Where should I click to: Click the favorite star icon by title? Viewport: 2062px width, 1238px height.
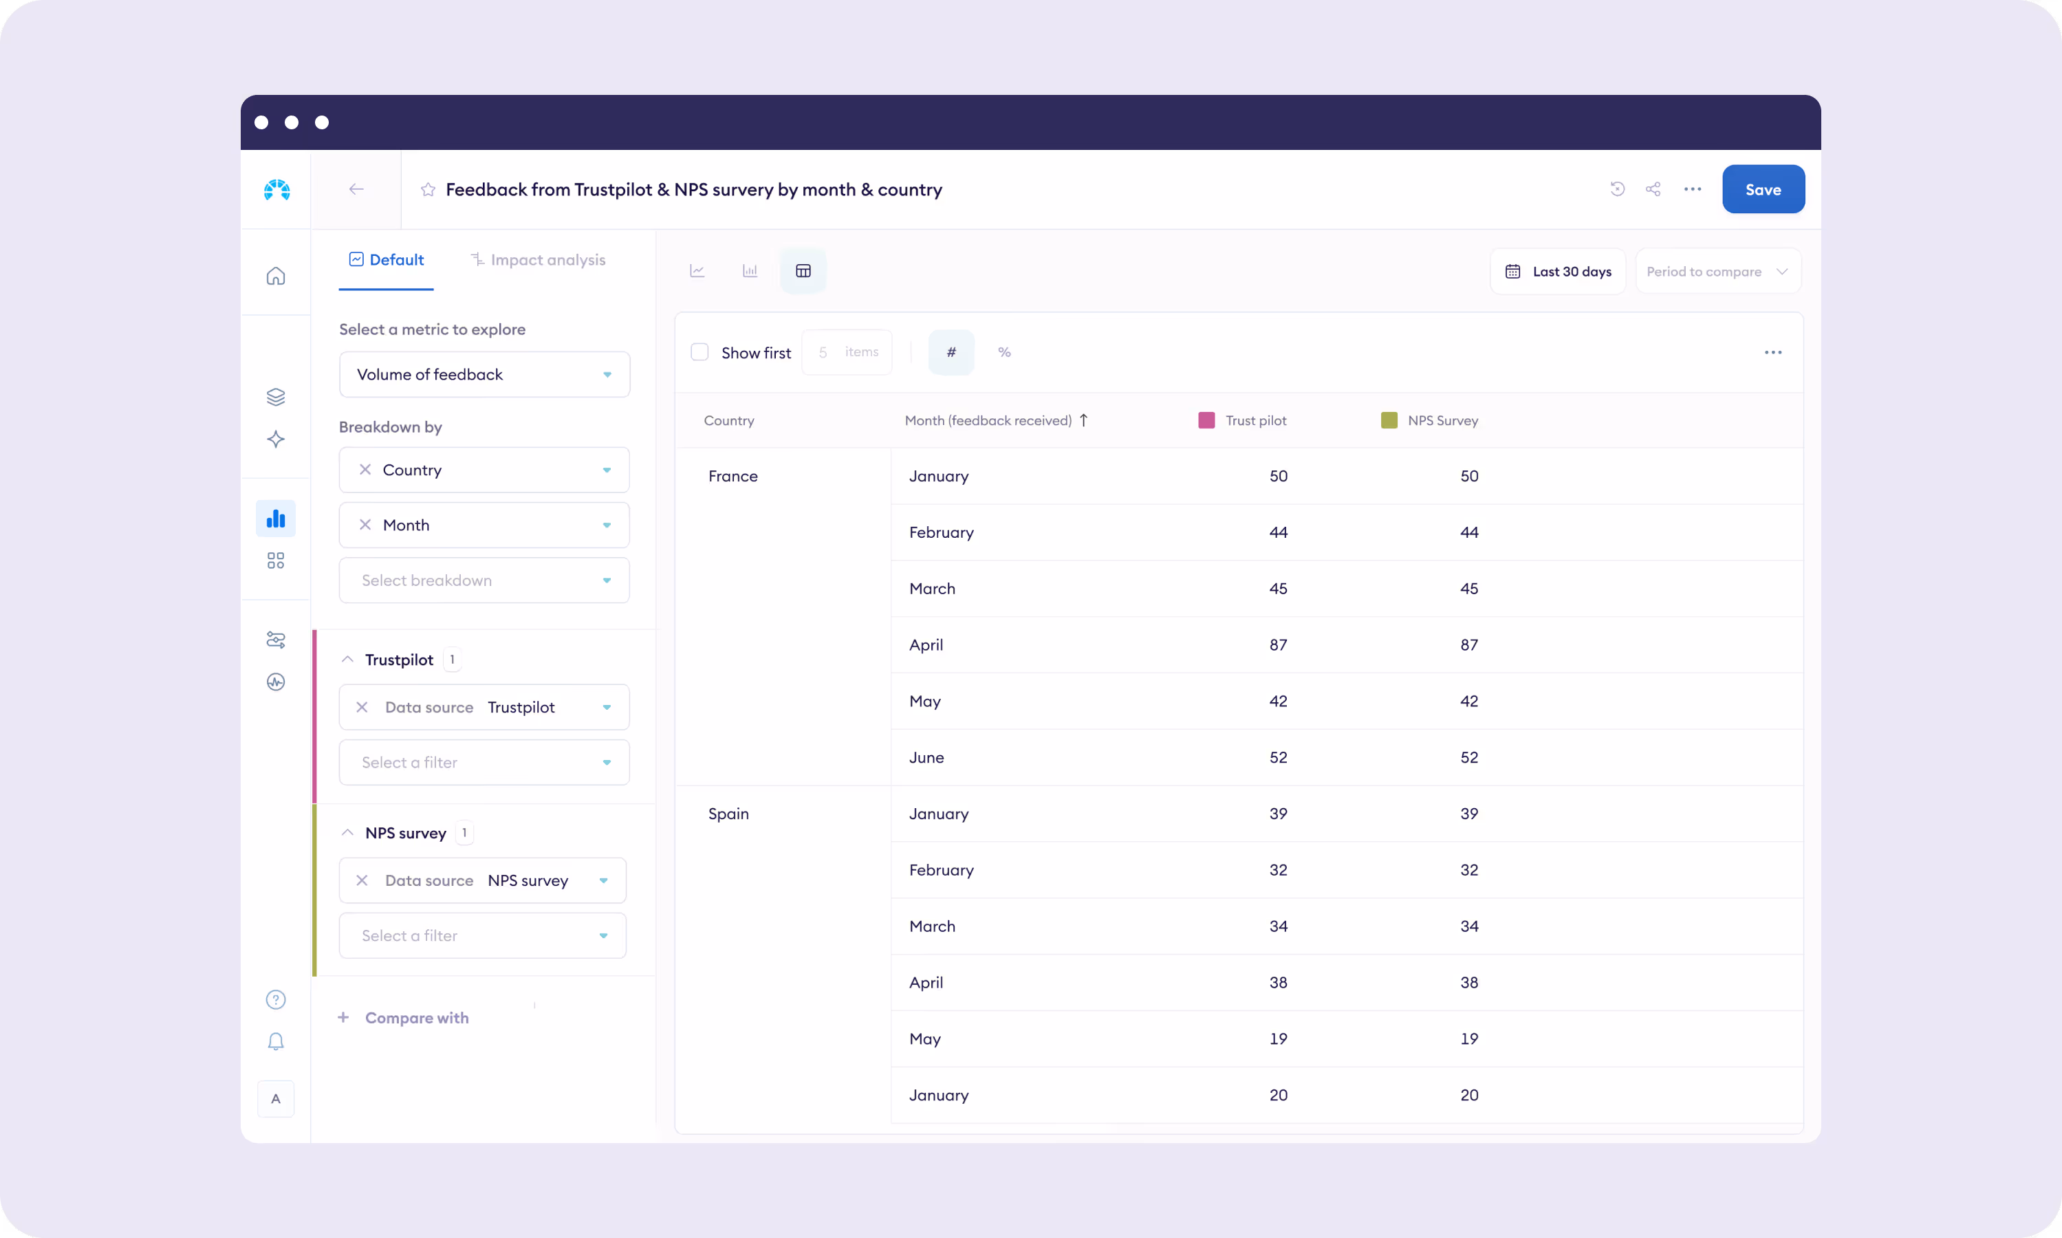pyautogui.click(x=428, y=189)
